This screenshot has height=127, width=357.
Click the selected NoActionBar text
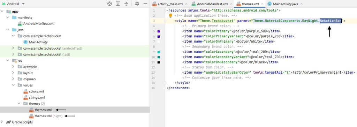click(331, 21)
